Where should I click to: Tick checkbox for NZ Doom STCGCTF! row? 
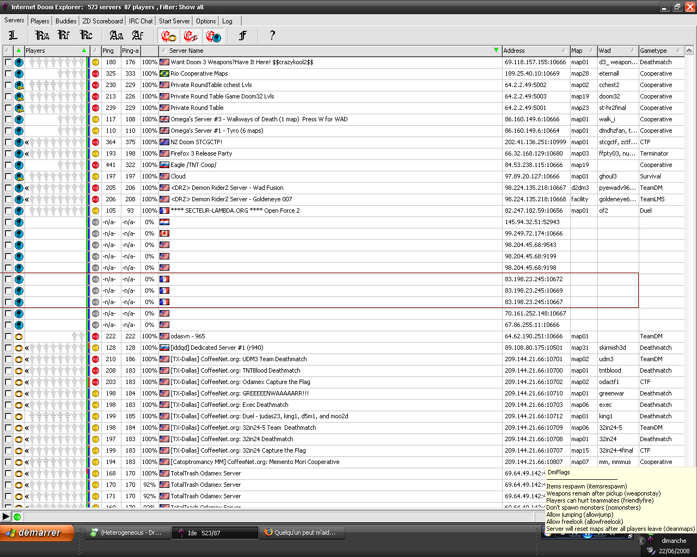tap(8, 142)
